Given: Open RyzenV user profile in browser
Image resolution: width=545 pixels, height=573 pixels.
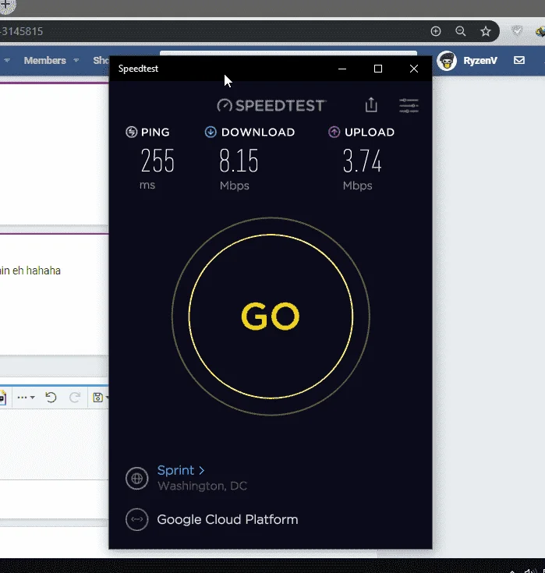Looking at the screenshot, I should pos(480,60).
